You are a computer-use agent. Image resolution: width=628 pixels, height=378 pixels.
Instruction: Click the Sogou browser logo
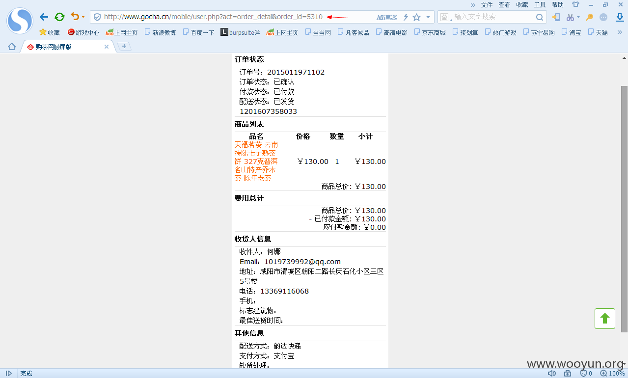[20, 21]
